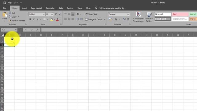Click Merge & Center

(94, 19)
